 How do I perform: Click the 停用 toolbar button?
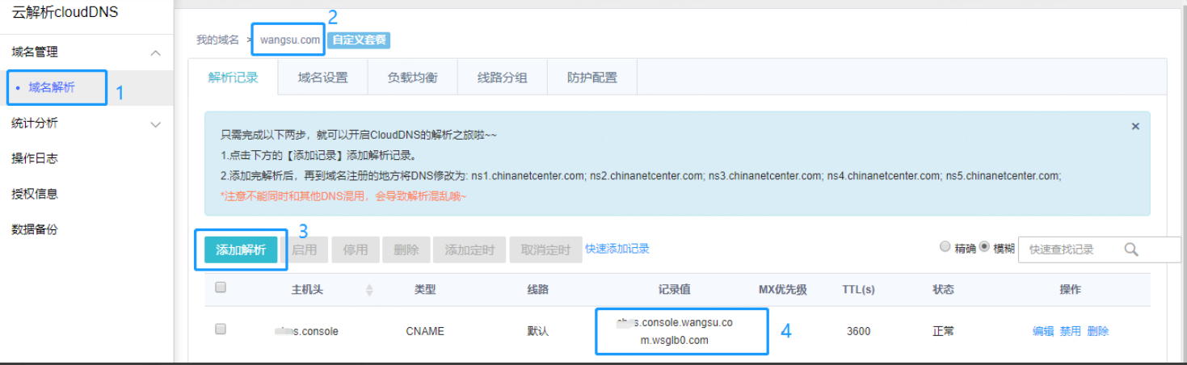click(x=356, y=250)
